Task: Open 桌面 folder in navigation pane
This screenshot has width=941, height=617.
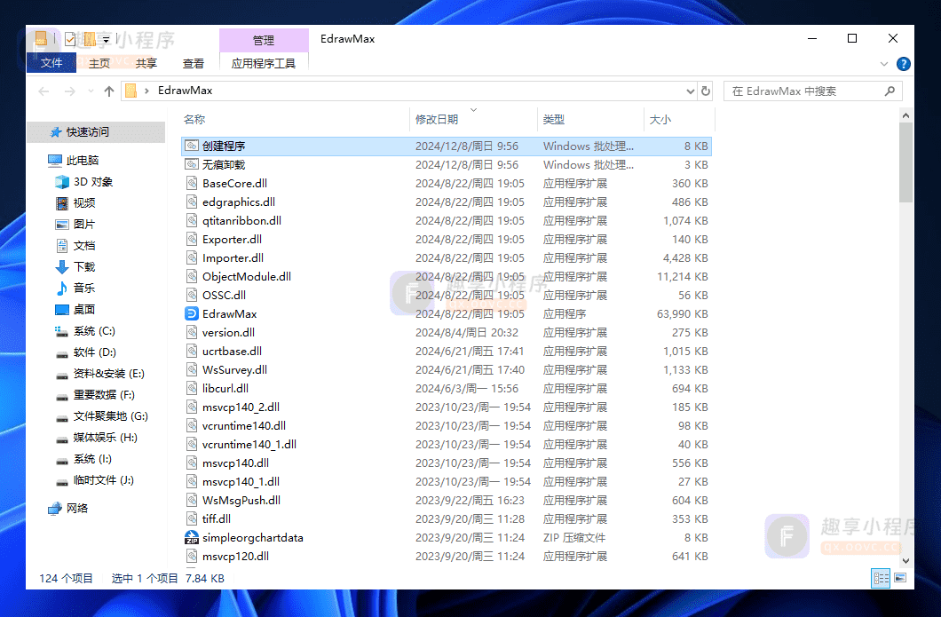Action: point(75,310)
